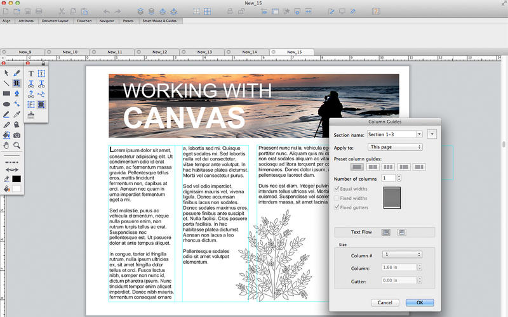Viewport: 508px width, 317px height.
Task: Click the Help question mark icon
Action: pyautogui.click(x=376, y=11)
